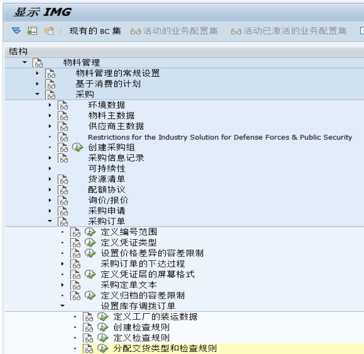The image size is (364, 354).
Task: Select 创建检查规则 tree row text
Action: tap(141, 327)
